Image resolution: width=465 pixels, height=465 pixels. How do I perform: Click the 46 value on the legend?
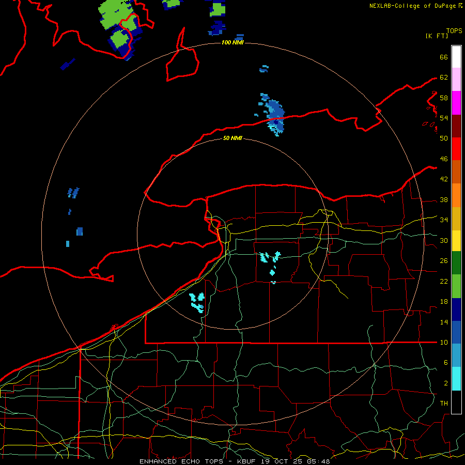[x=444, y=159]
